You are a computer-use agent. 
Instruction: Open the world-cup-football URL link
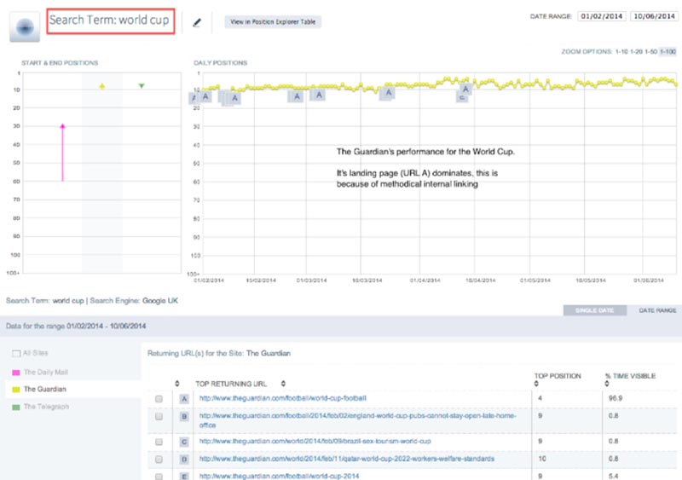[x=283, y=398]
